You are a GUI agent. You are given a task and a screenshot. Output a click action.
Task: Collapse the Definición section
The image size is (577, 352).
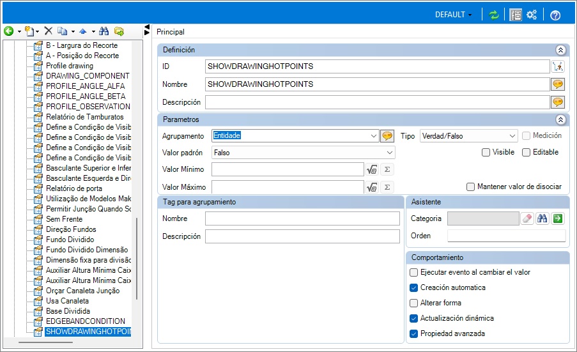[560, 50]
